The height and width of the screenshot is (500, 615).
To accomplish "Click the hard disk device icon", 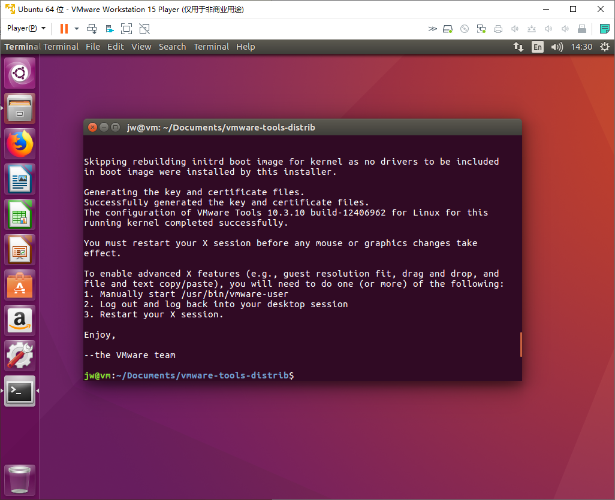I will [448, 29].
